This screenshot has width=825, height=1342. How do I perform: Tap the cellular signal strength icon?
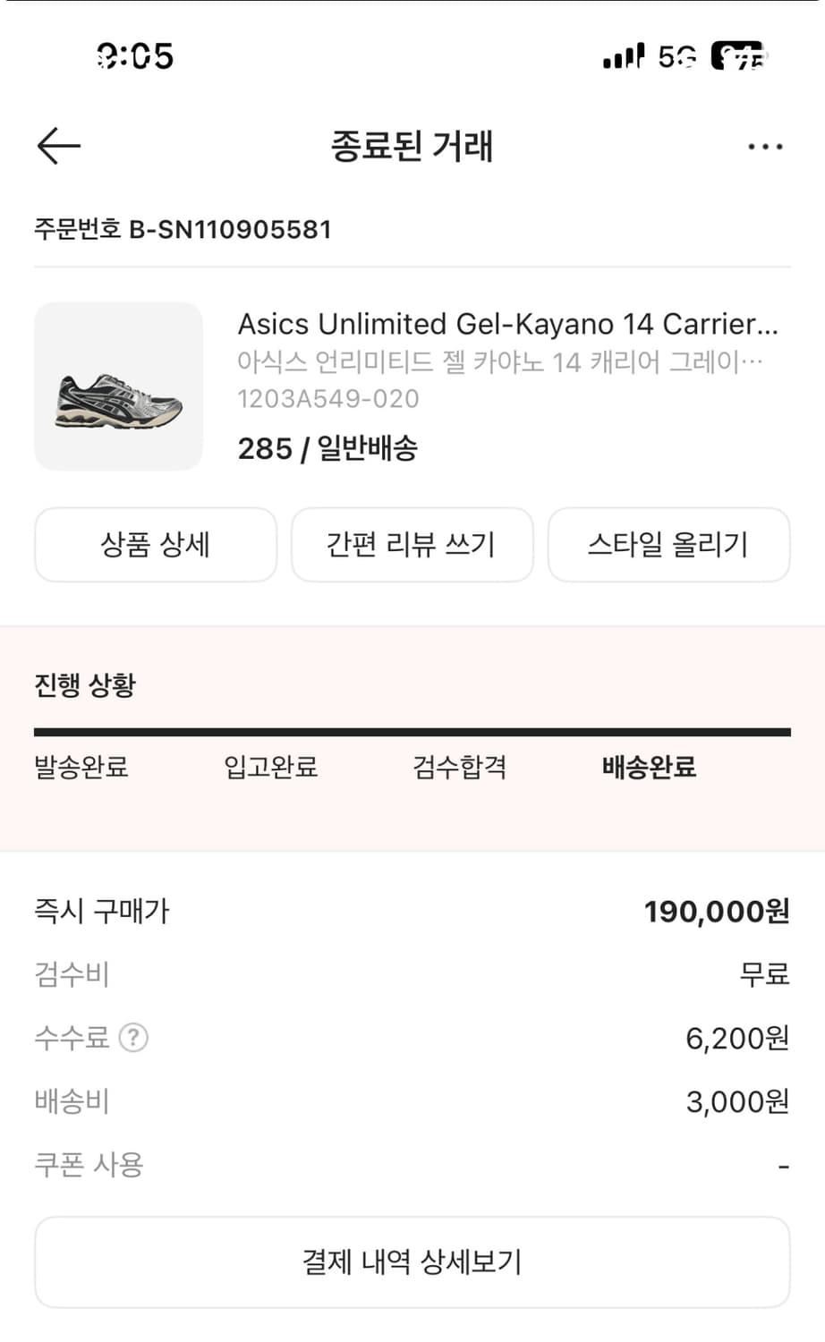pos(624,57)
